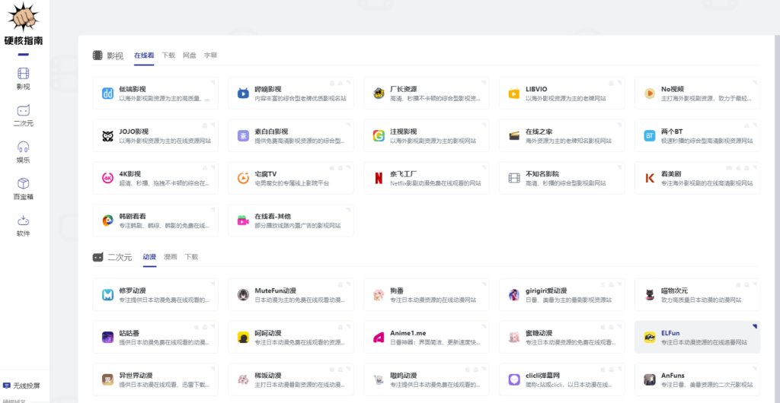Click the 4K影视 icon
The image size is (780, 403).
pos(108,178)
